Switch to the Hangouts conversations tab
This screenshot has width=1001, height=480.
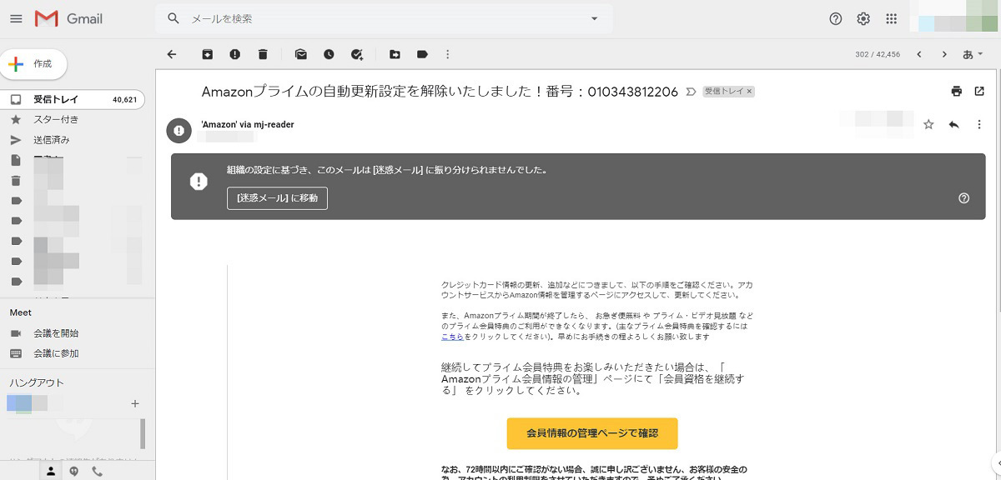[74, 472]
